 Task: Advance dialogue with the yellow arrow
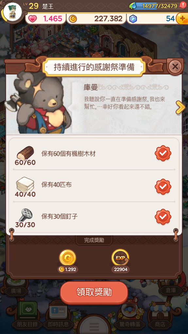pos(180,107)
